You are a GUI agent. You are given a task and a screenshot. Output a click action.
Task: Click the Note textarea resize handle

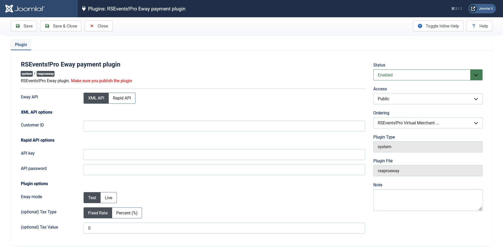[x=480, y=209]
